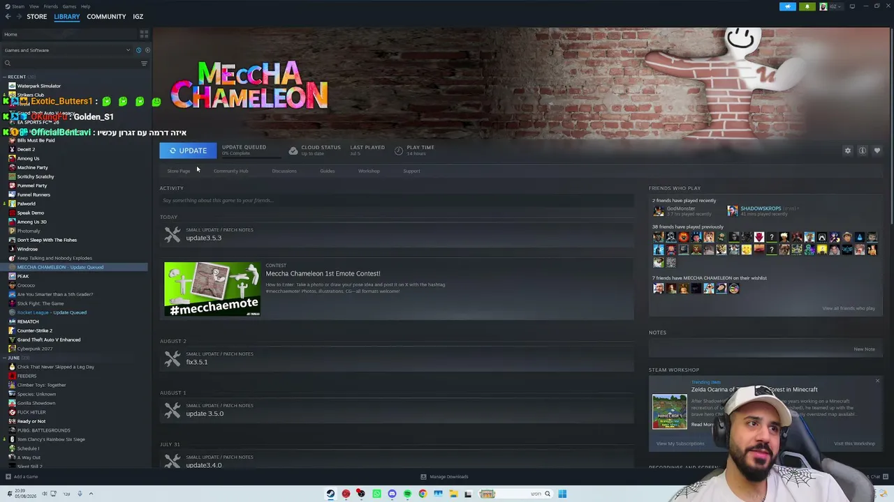
Task: Go back with the navigation arrow
Action: [x=8, y=17]
